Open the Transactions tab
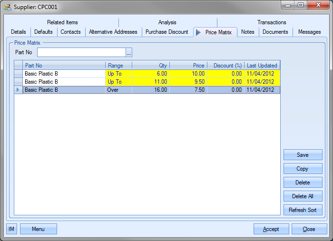 [x=272, y=22]
